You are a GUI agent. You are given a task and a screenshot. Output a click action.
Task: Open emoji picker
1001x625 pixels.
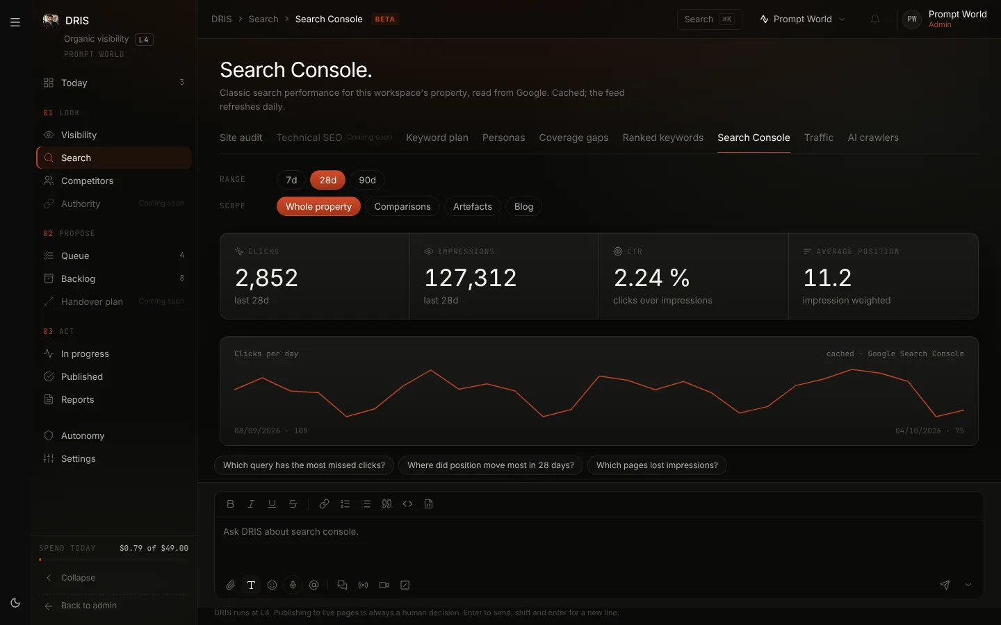point(272,585)
